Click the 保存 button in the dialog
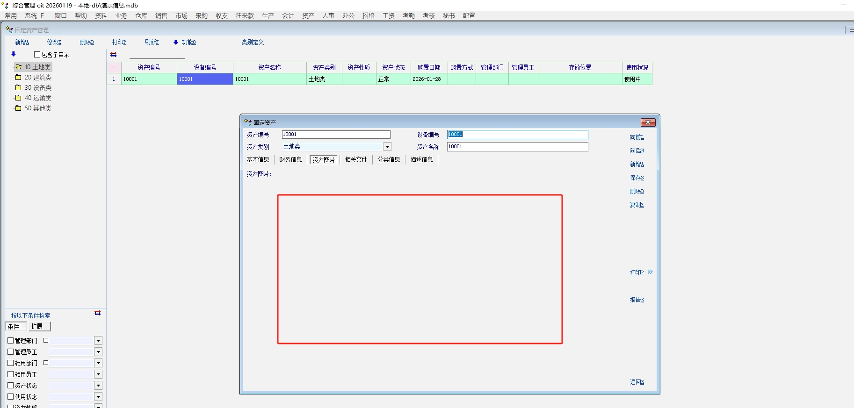Image resolution: width=854 pixels, height=408 pixels. [x=637, y=178]
